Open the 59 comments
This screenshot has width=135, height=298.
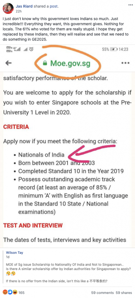(x=102, y=293)
